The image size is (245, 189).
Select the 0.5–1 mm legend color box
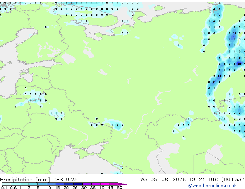[15, 184]
